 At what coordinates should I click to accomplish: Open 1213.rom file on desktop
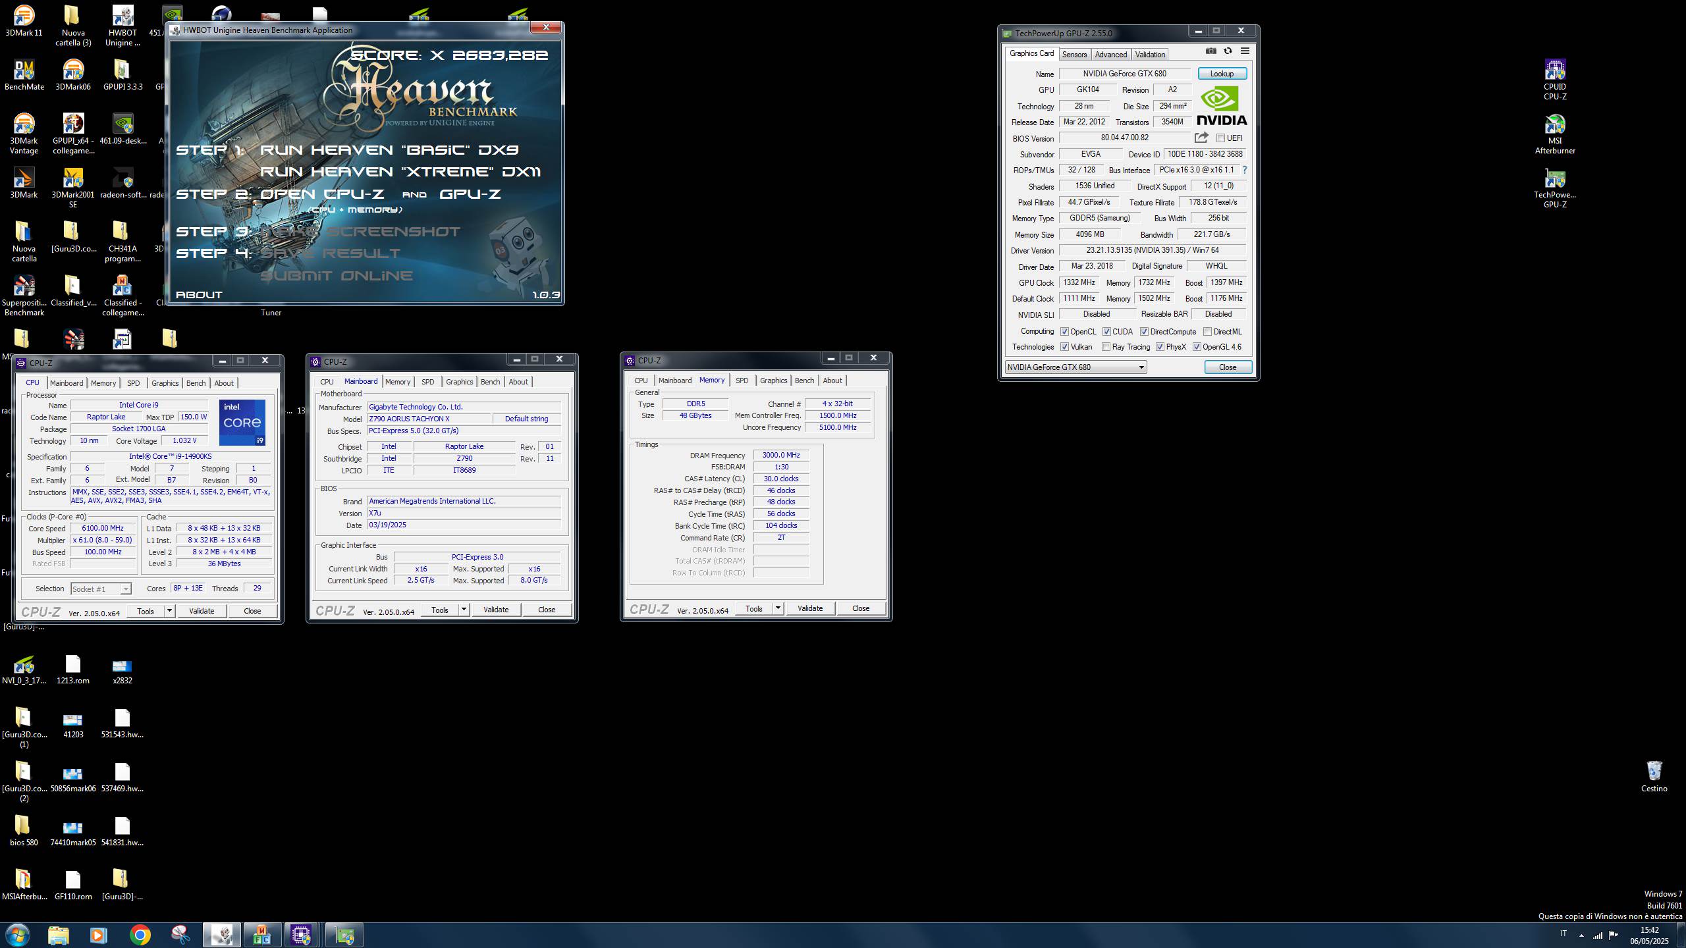73,669
